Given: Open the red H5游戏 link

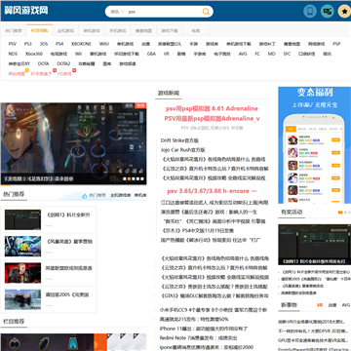Looking at the screenshot, I should (x=64, y=74).
